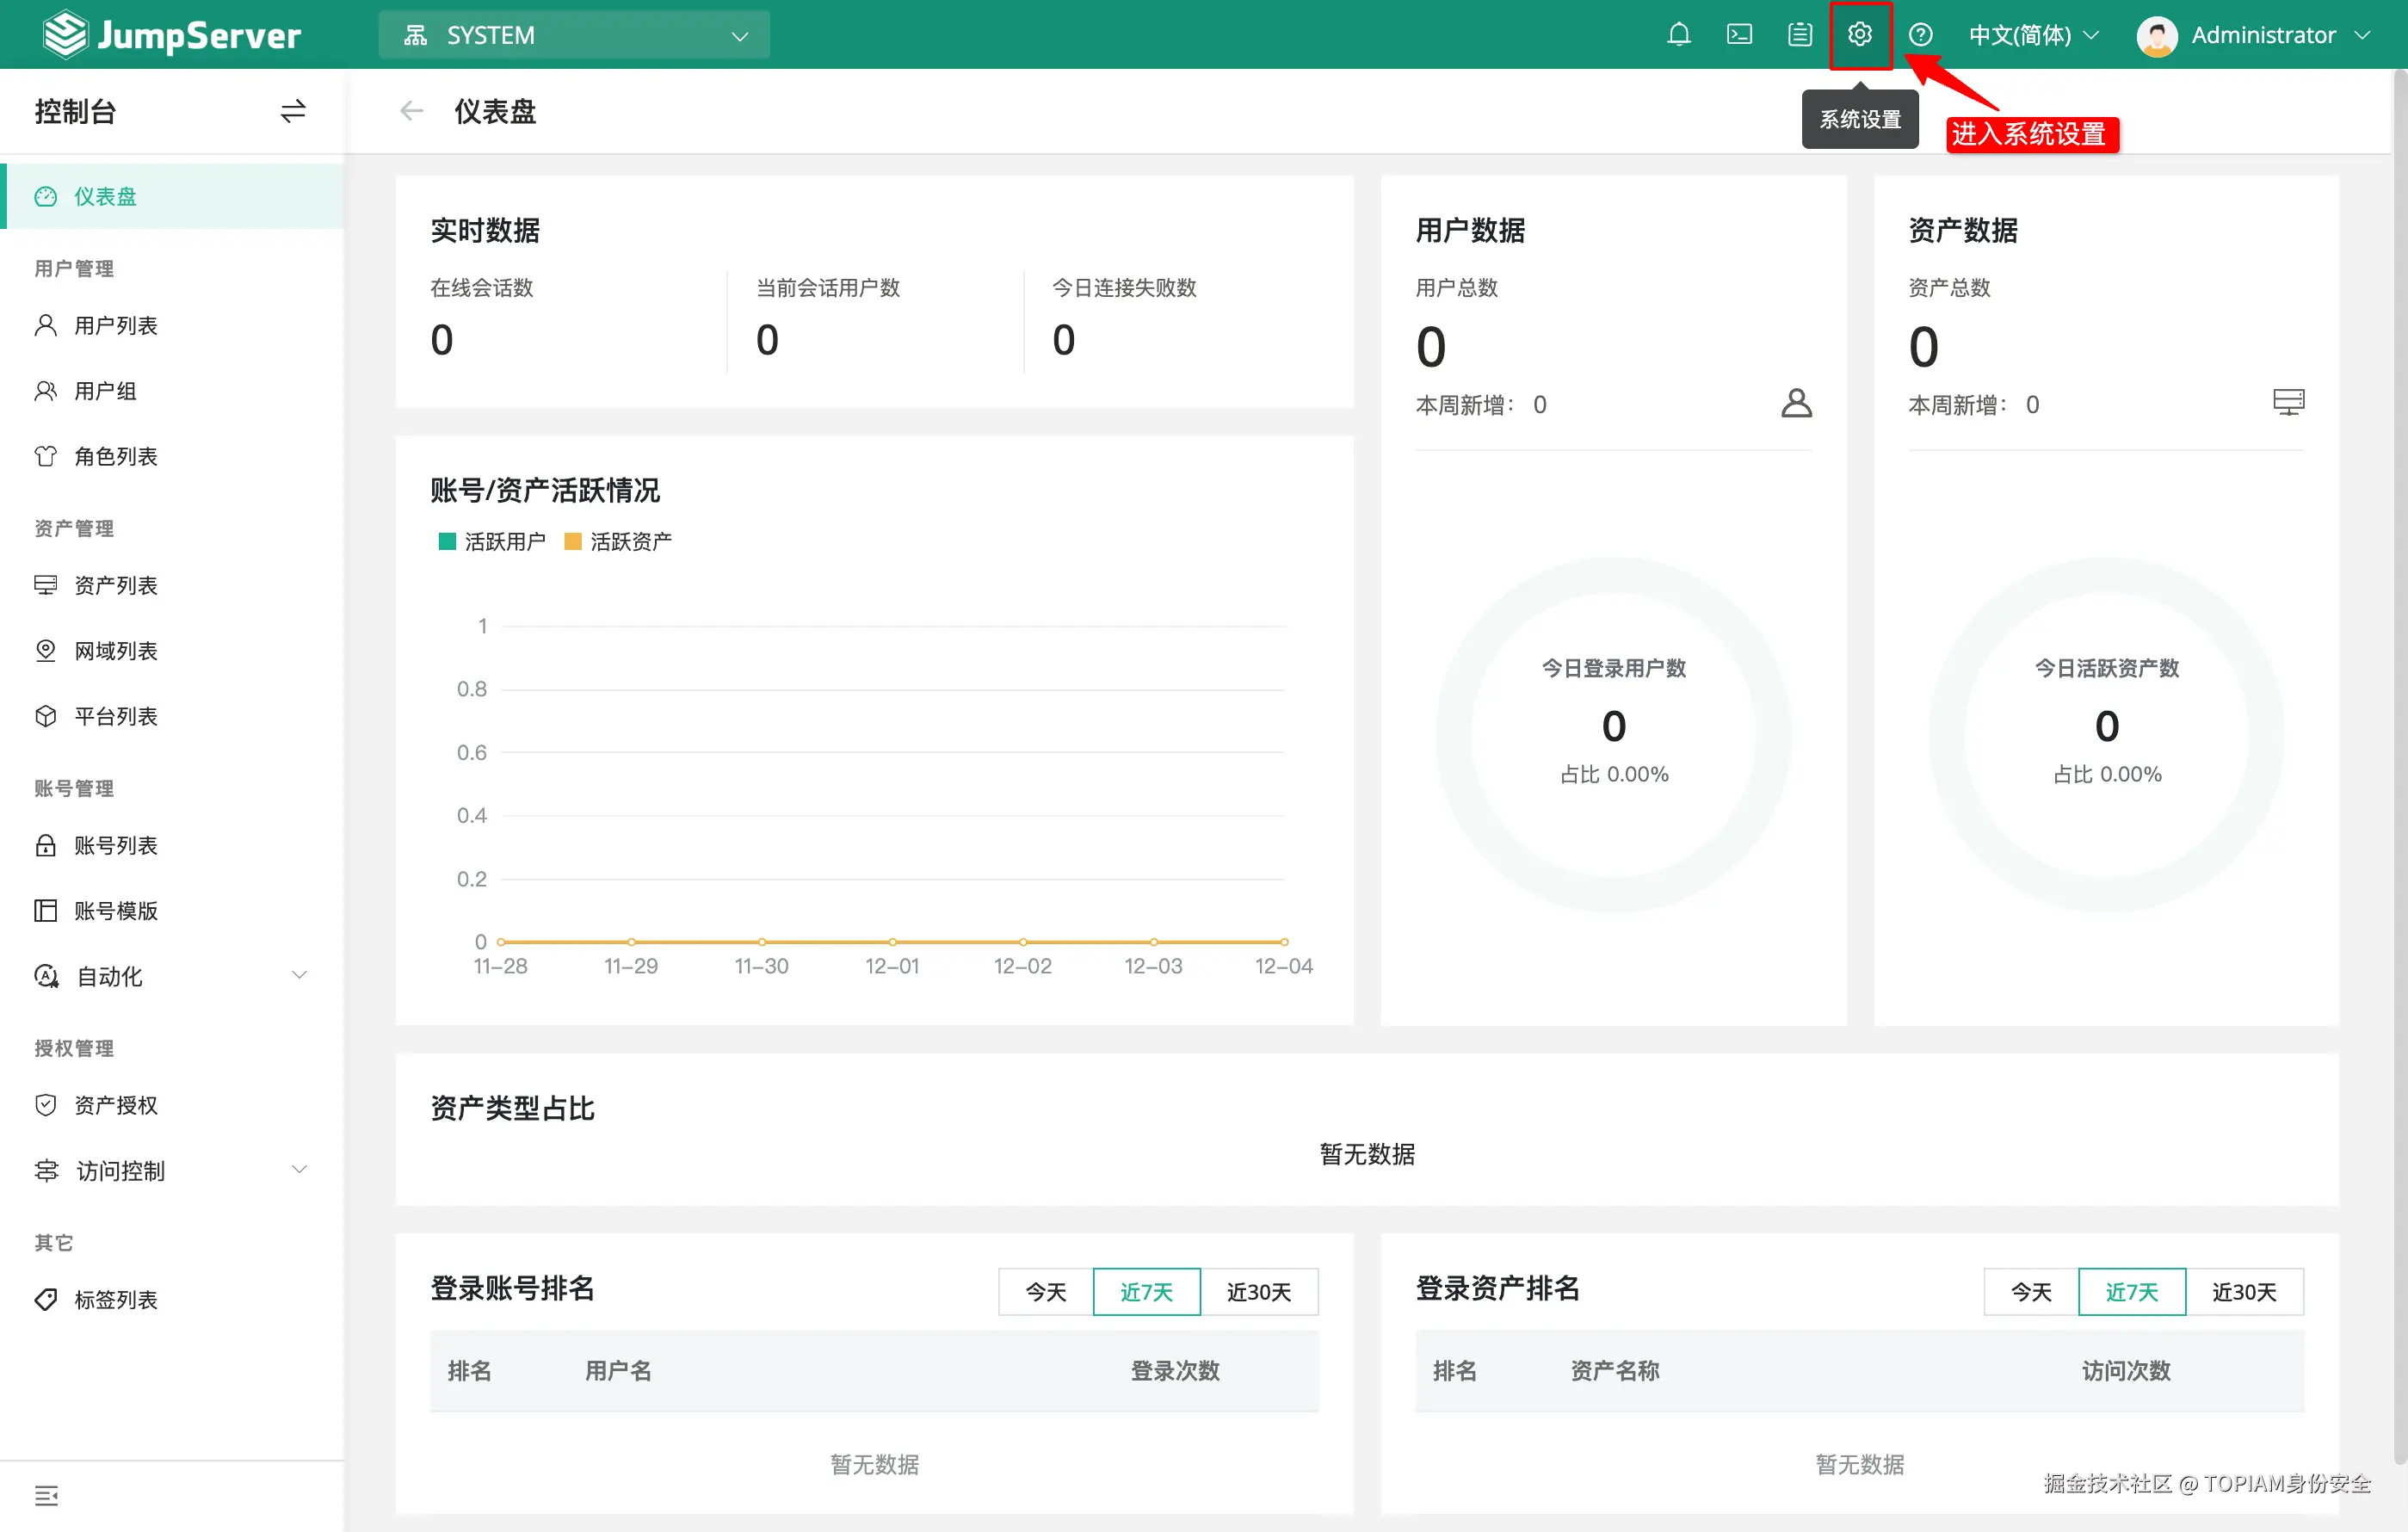This screenshot has height=1532, width=2408.
Task: Select 近30天 in 登录账号排名 filter
Action: tap(1258, 1291)
